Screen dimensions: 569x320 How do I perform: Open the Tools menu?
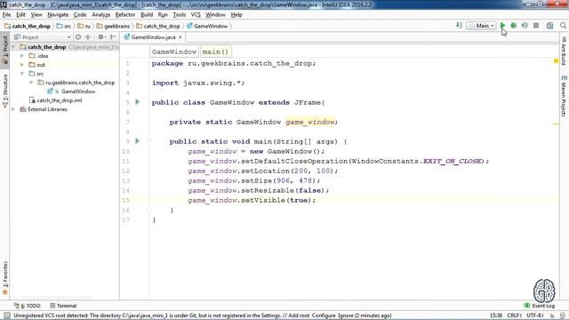click(x=180, y=15)
